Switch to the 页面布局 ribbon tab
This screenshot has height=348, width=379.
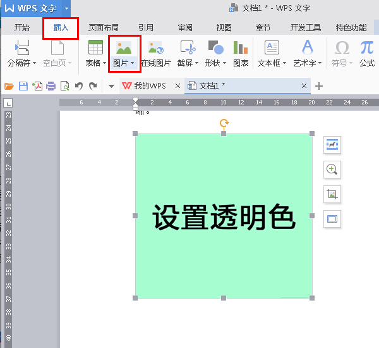103,28
